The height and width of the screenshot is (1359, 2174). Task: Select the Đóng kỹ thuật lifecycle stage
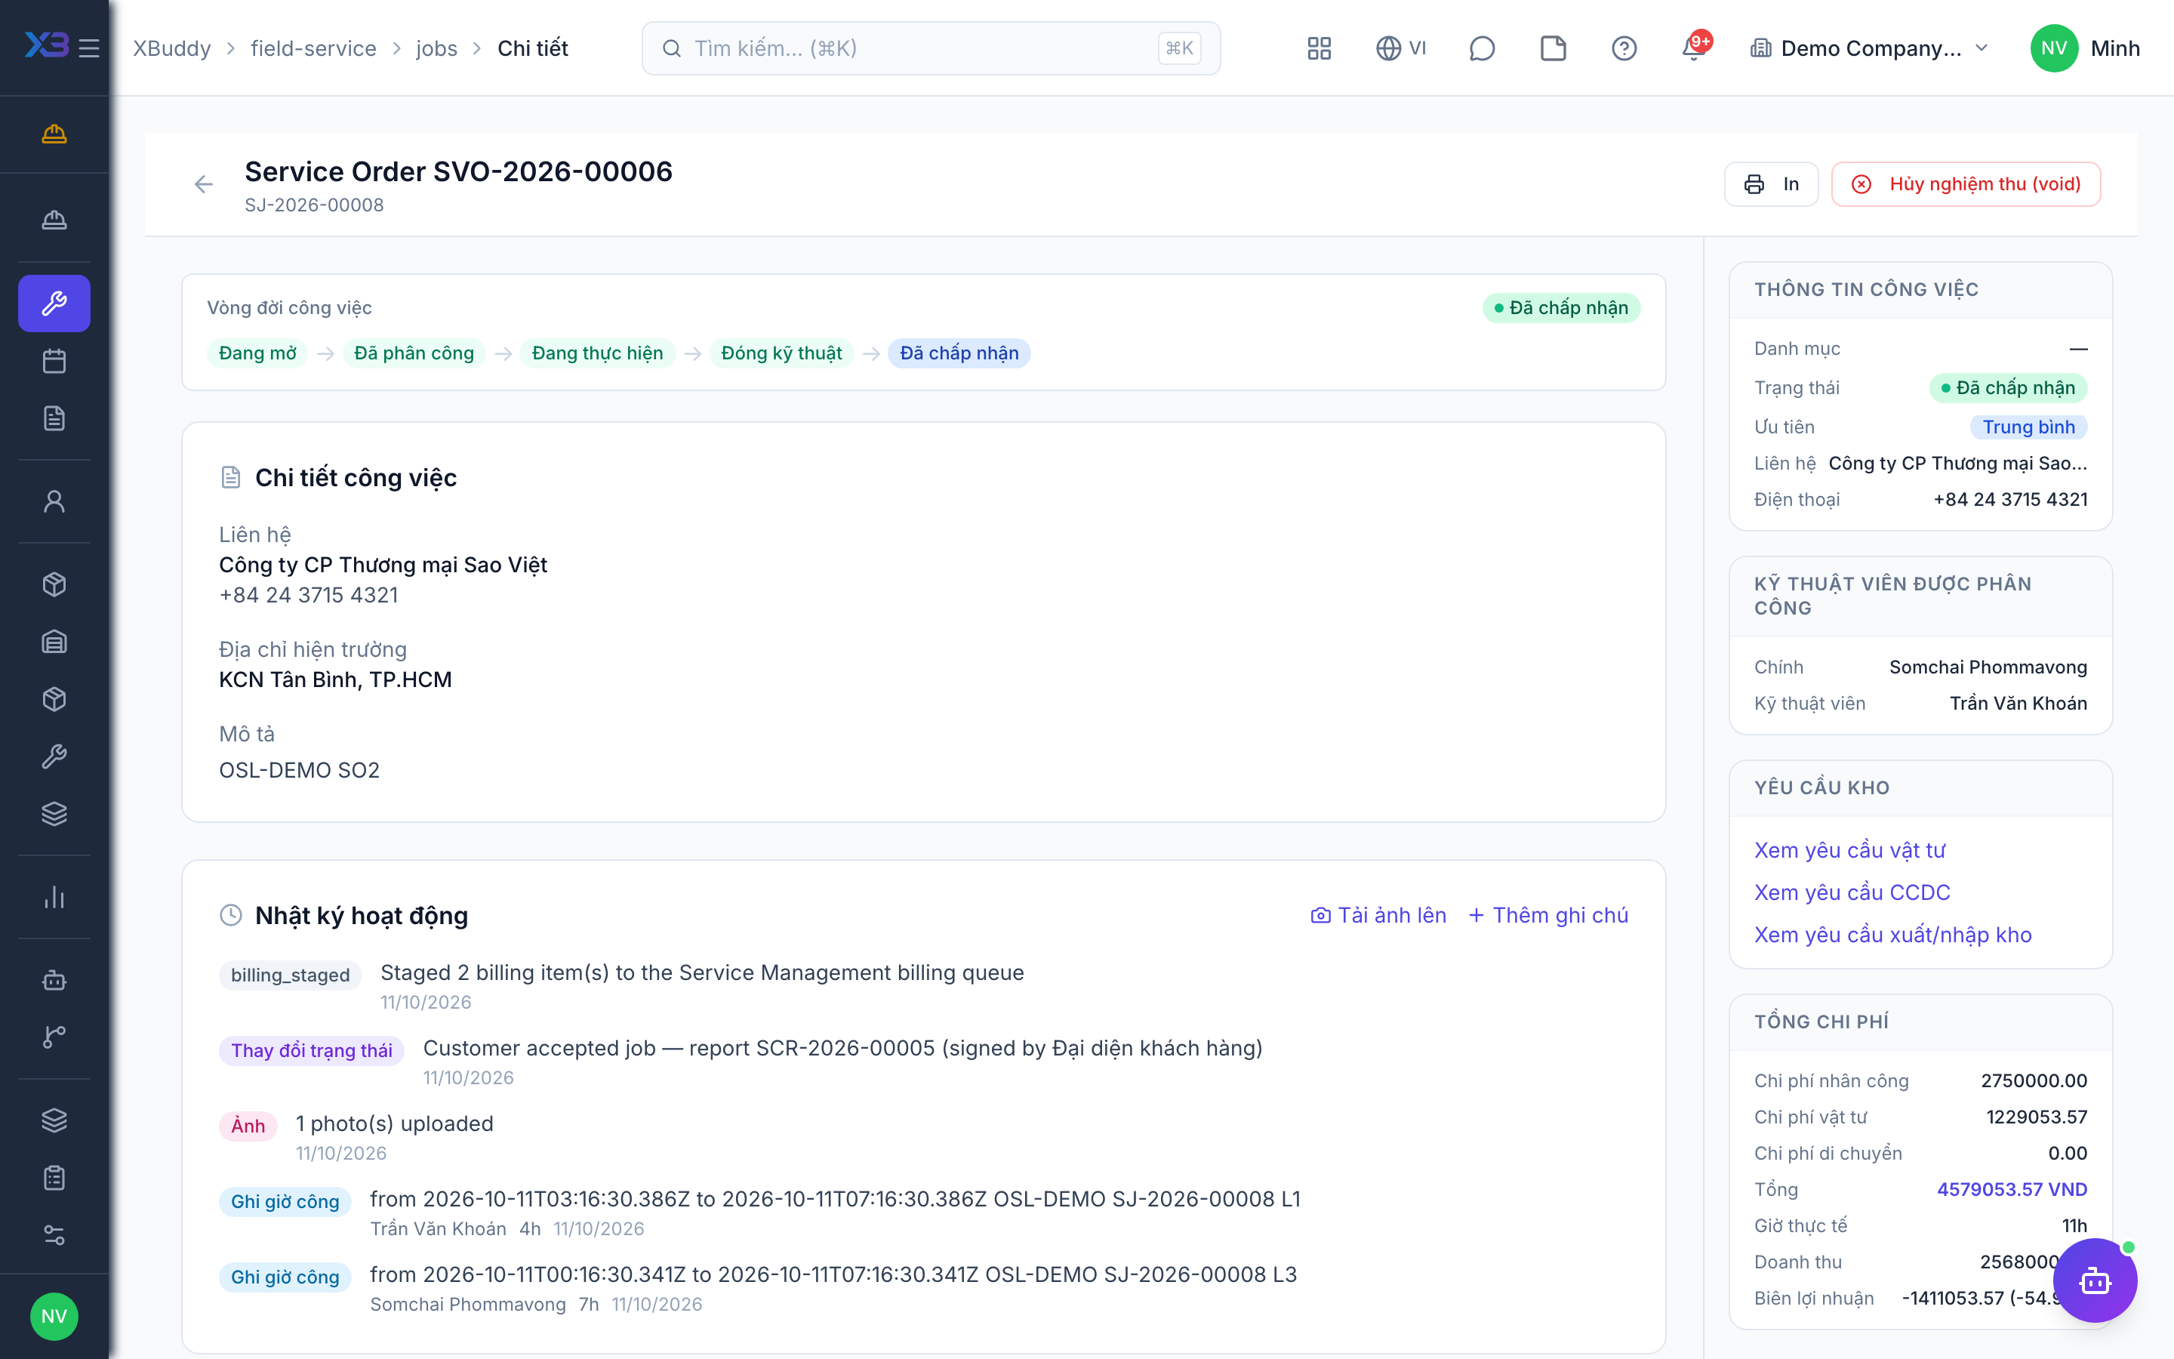click(781, 353)
